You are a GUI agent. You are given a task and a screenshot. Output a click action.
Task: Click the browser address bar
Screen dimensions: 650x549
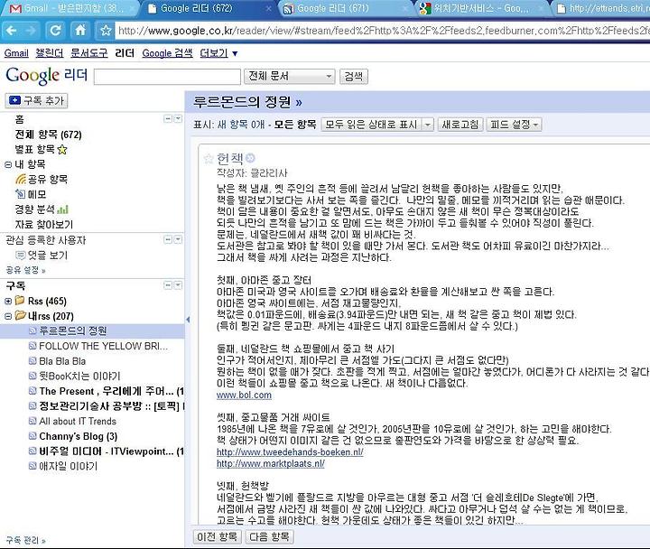click(x=381, y=31)
